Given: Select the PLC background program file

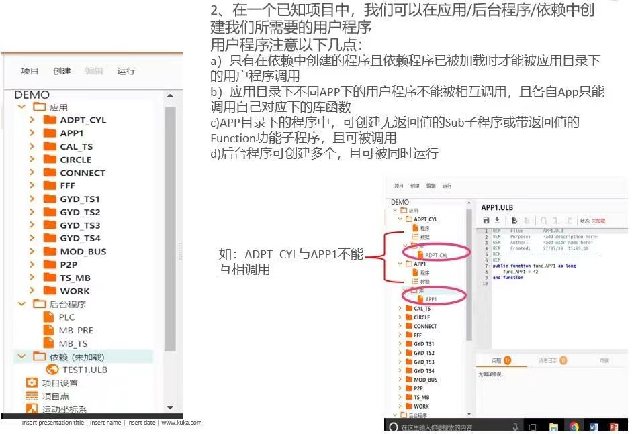Looking at the screenshot, I should coord(59,317).
